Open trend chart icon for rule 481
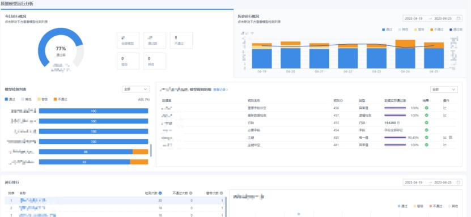471x217 pixels. pyautogui.click(x=445, y=145)
